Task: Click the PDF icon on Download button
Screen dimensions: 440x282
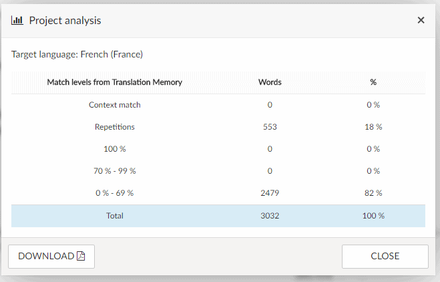Action: [x=81, y=256]
